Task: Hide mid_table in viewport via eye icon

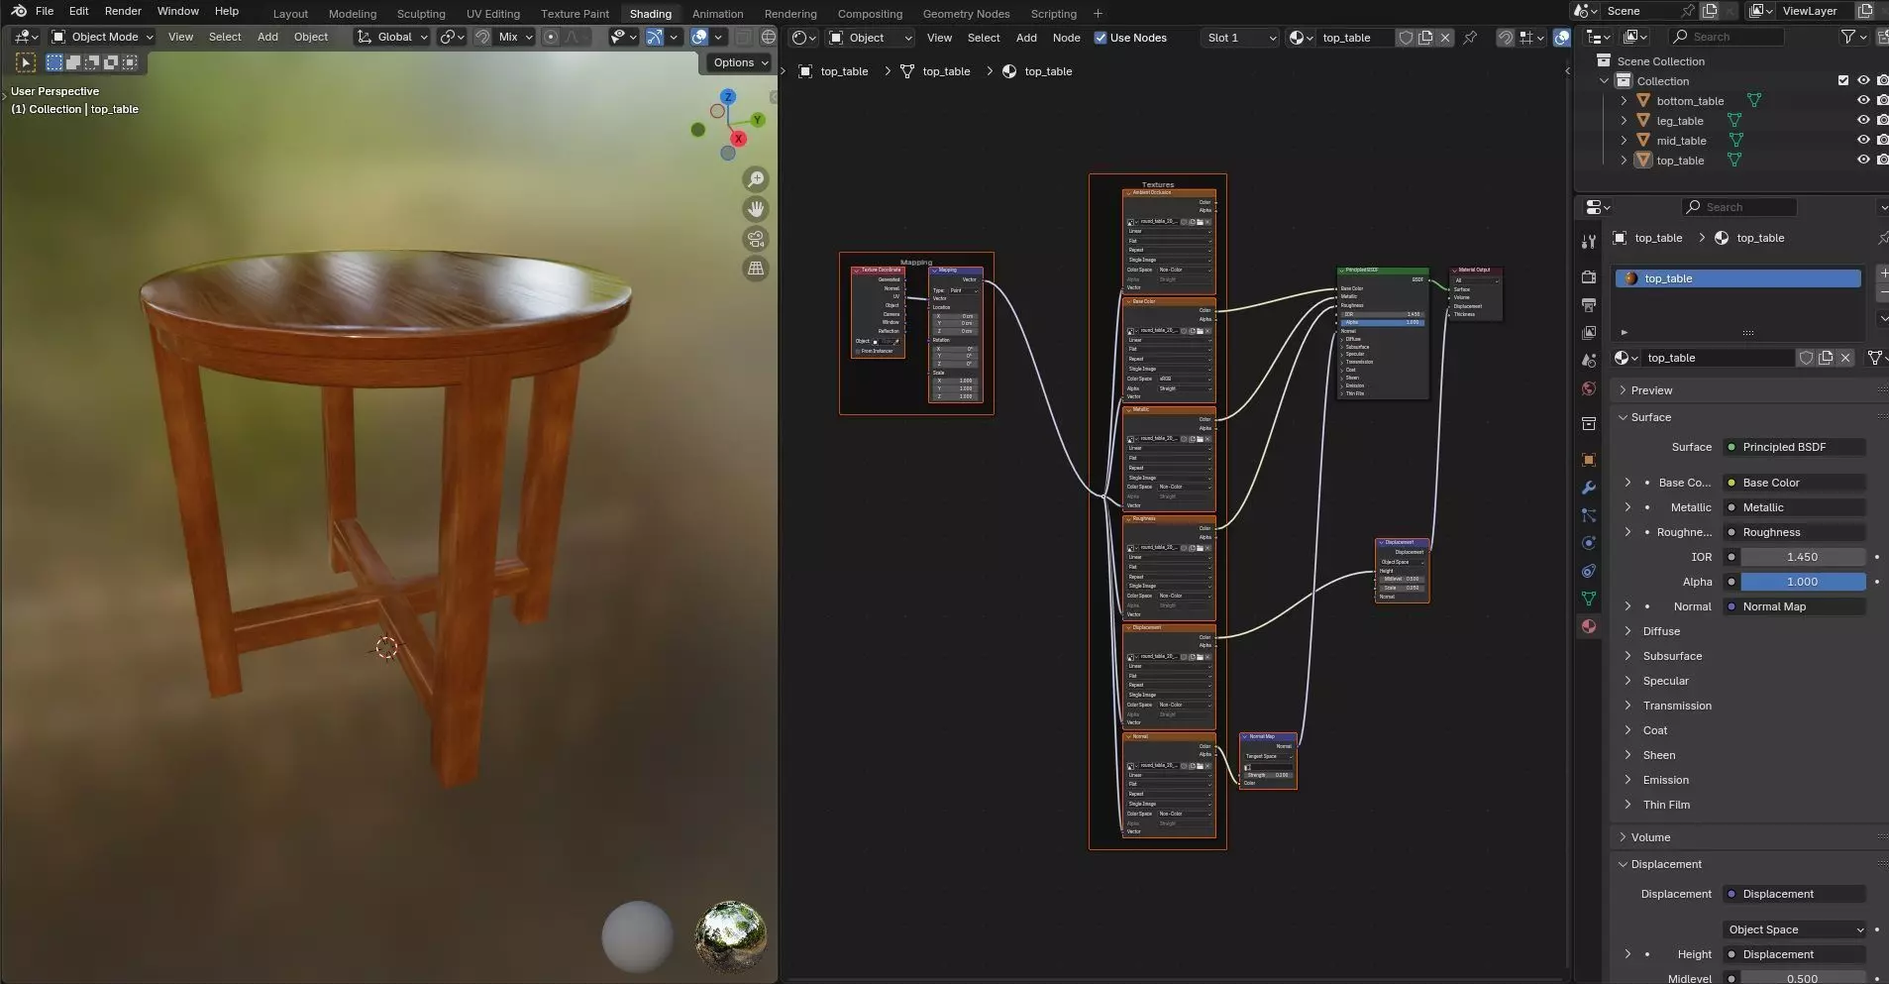Action: [1862, 141]
